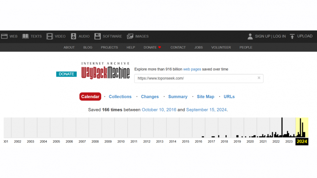Screen dimensions: 317x178
Task: Follow the September 15, 2024 link
Action: coord(206,109)
